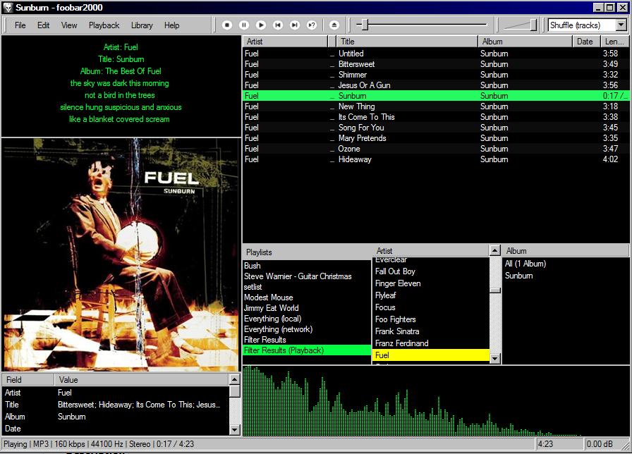
Task: Select the Bush playlist
Action: pyautogui.click(x=307, y=266)
